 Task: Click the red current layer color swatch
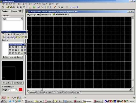coord(21,90)
